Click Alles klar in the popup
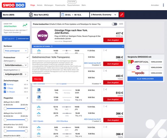This screenshot has width=167, height=138. coord(38,79)
